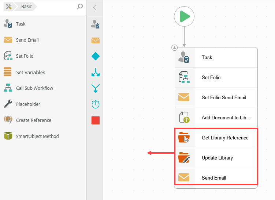
Task: Click the Placeholder wrench icon
Action: pyautogui.click(x=8, y=104)
